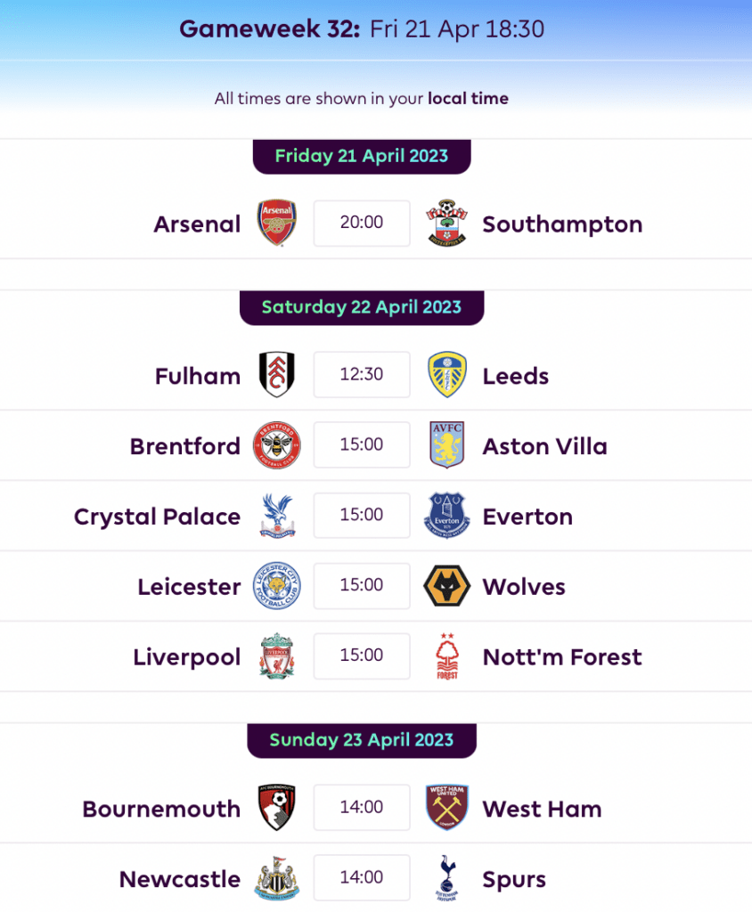Open the Bournemouth team name link
This screenshot has width=752, height=912.
161,809
